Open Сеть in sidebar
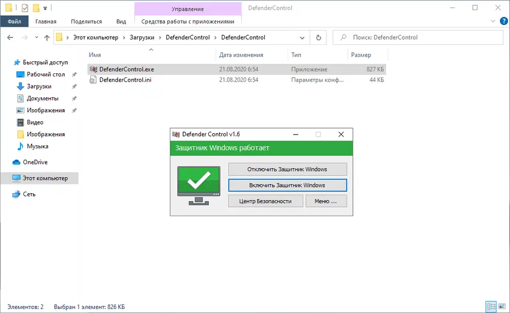 [29, 194]
